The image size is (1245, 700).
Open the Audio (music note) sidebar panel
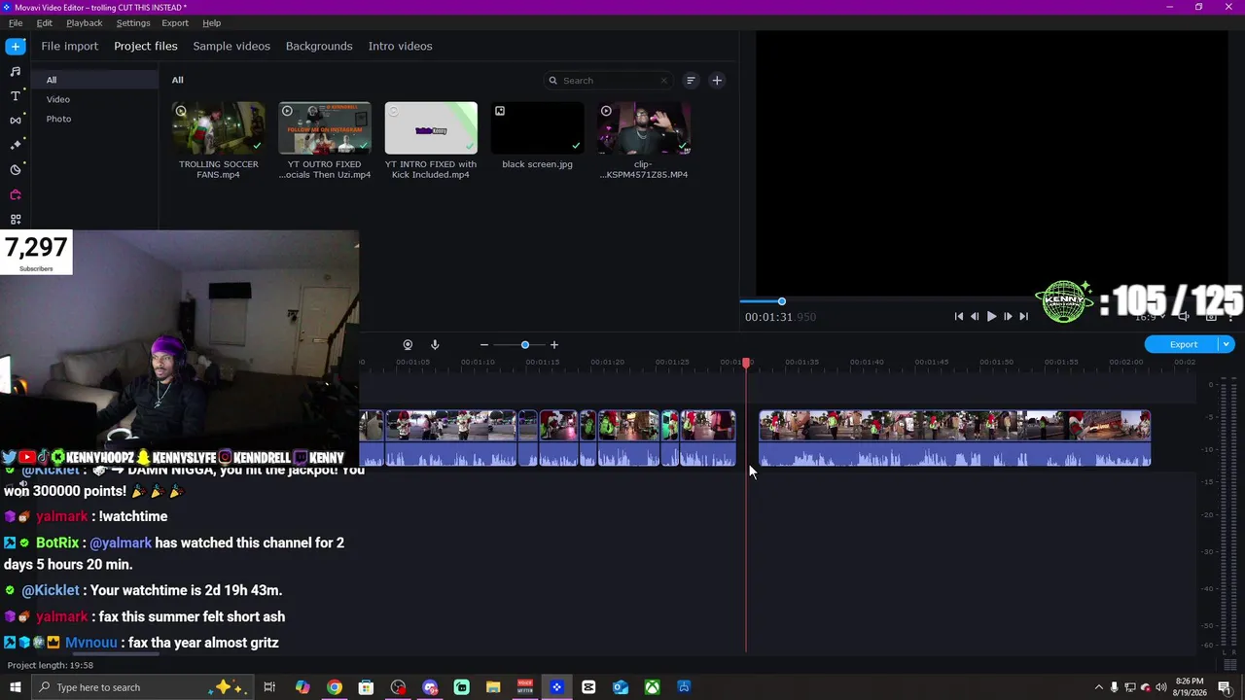(x=16, y=71)
